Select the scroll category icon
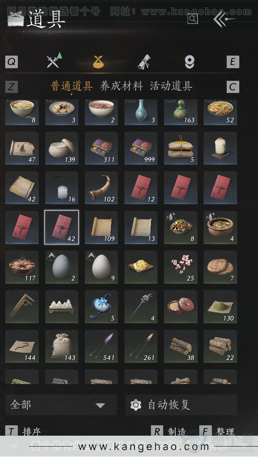The width and height of the screenshot is (258, 457). coord(144,62)
